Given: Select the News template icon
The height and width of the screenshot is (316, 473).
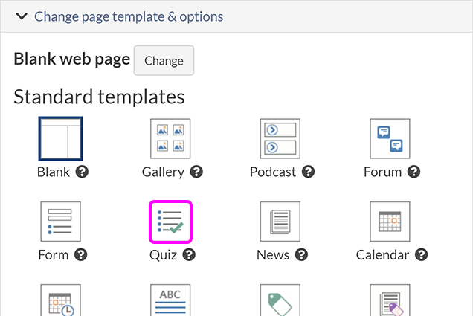Looking at the screenshot, I should pos(280,222).
